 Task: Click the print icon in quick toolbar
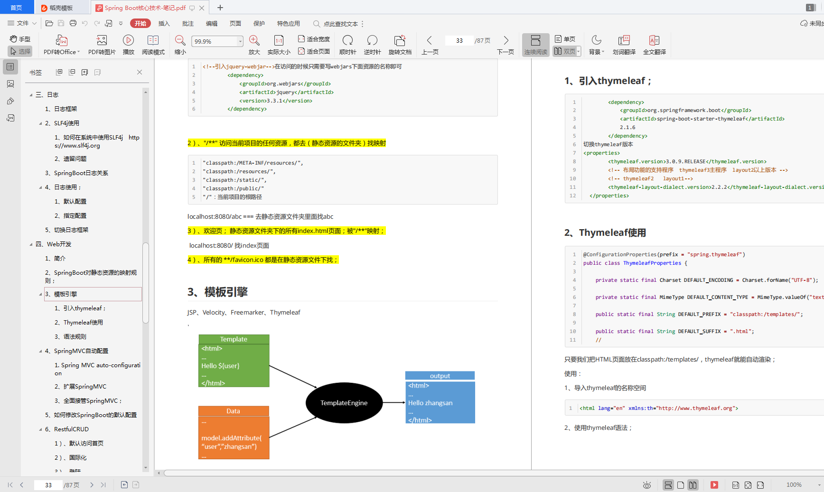[x=73, y=23]
